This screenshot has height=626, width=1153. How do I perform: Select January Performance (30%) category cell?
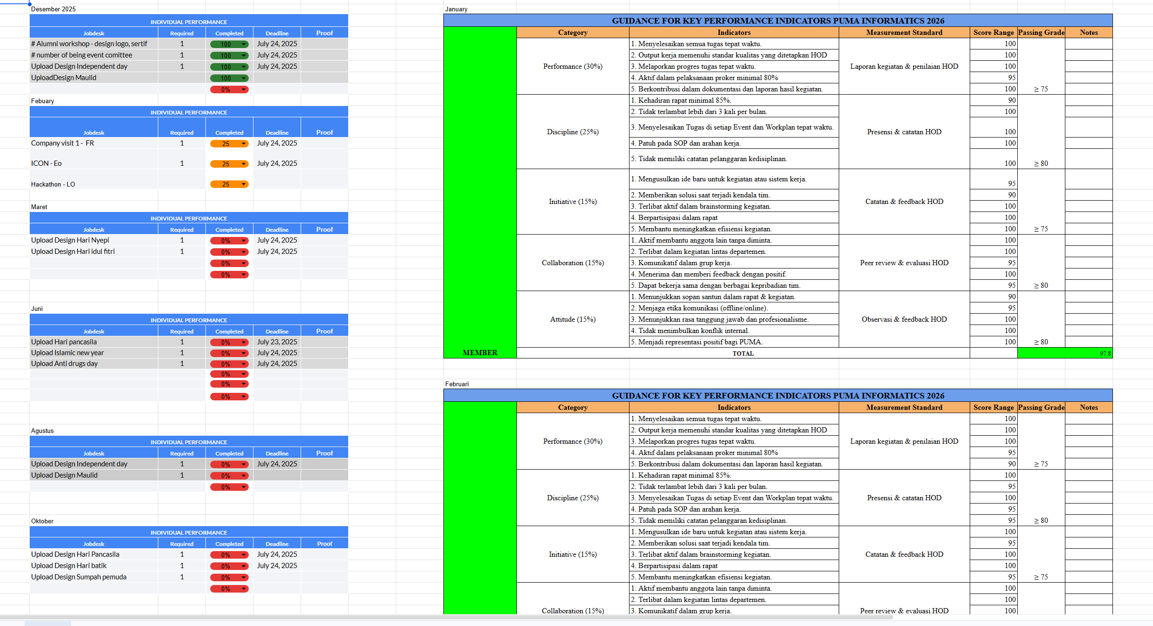click(x=573, y=66)
